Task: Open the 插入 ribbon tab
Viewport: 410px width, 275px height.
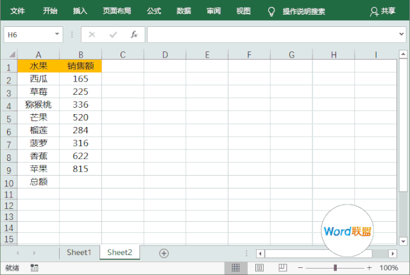Action: click(80, 11)
